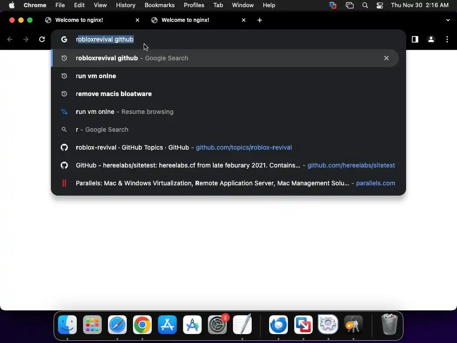Image resolution: width=457 pixels, height=343 pixels.
Task: Open the View menu
Action: coord(100,5)
